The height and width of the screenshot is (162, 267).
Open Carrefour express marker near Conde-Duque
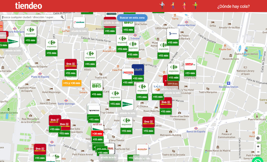[x=31, y=31]
